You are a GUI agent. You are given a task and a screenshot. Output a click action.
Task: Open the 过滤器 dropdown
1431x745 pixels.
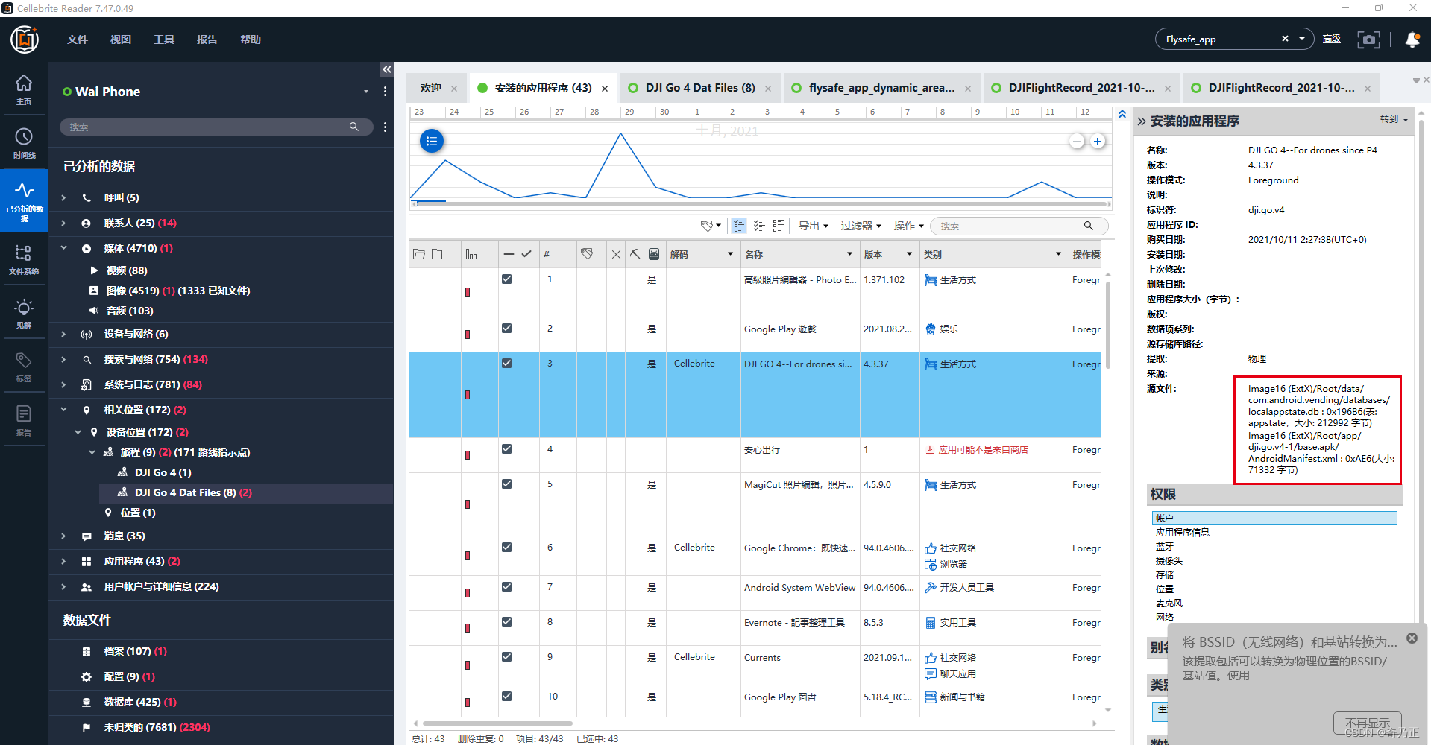coord(861,226)
